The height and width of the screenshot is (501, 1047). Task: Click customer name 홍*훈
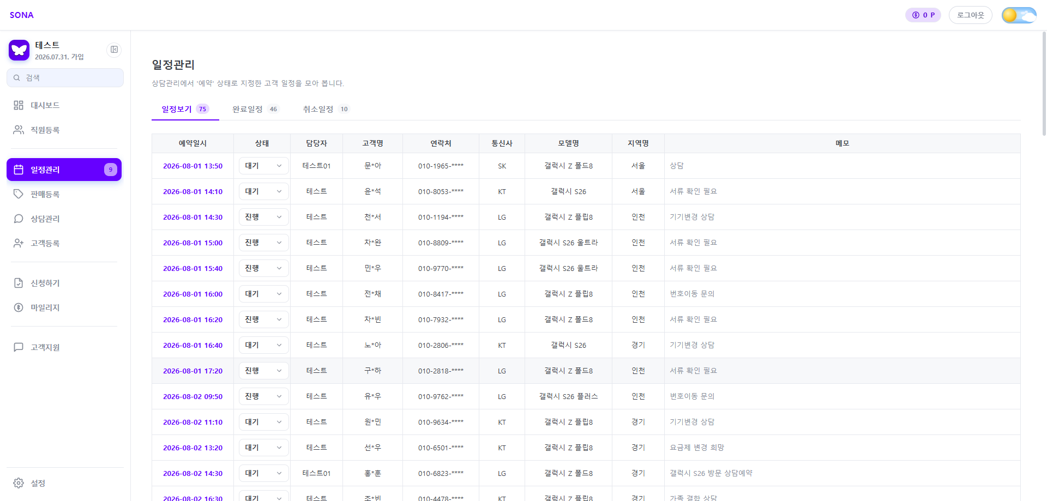(373, 473)
